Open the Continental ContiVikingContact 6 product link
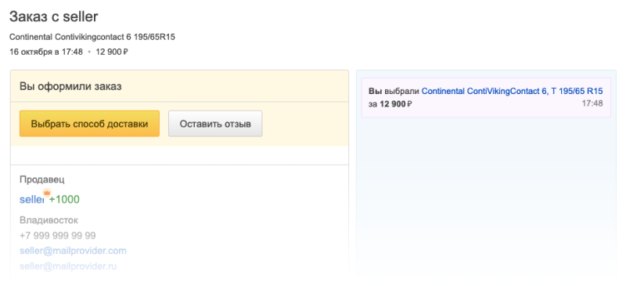 [x=513, y=91]
